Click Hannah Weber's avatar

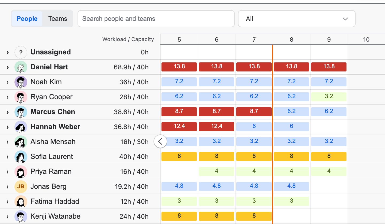[21, 127]
